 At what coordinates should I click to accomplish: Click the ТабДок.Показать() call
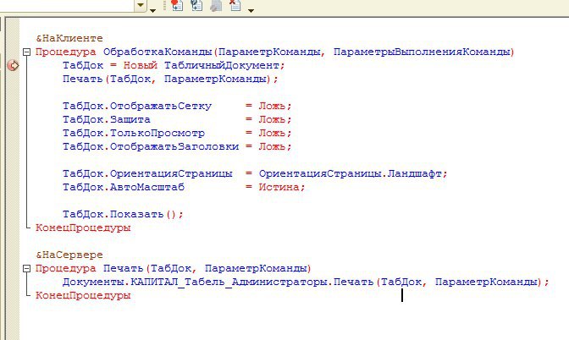pyautogui.click(x=119, y=214)
